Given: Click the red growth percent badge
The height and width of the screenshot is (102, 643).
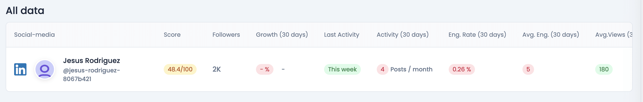Looking at the screenshot, I should (264, 69).
